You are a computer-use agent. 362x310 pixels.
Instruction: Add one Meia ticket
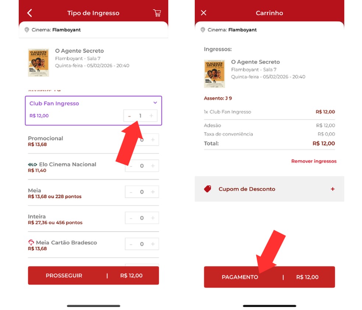click(x=153, y=192)
